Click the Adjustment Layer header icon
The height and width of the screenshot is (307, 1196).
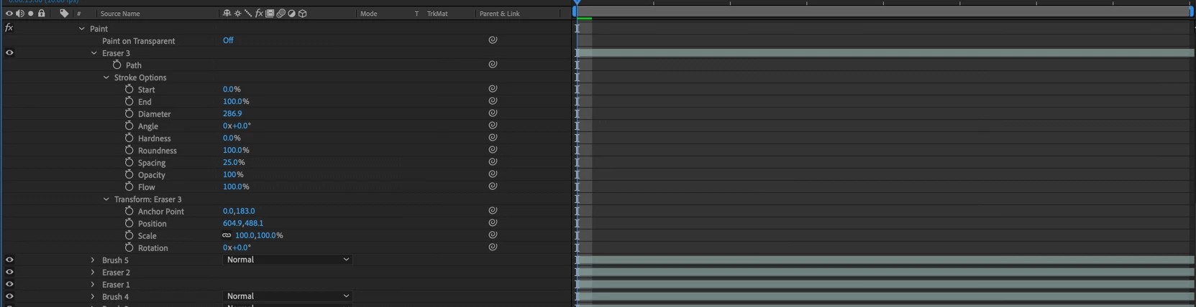pos(291,13)
